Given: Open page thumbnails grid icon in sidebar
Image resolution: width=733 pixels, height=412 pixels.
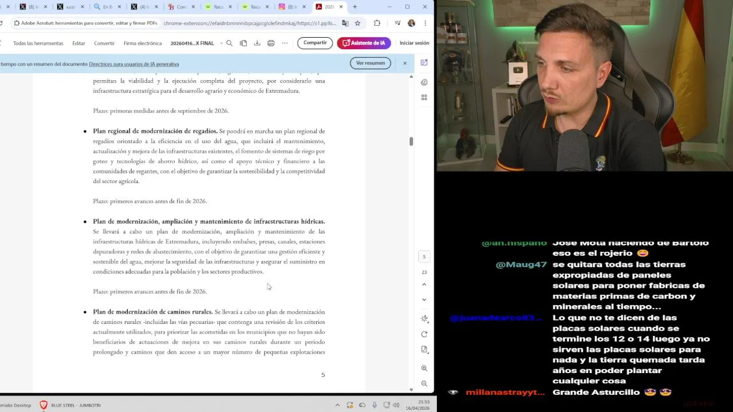Looking at the screenshot, I should click(424, 98).
